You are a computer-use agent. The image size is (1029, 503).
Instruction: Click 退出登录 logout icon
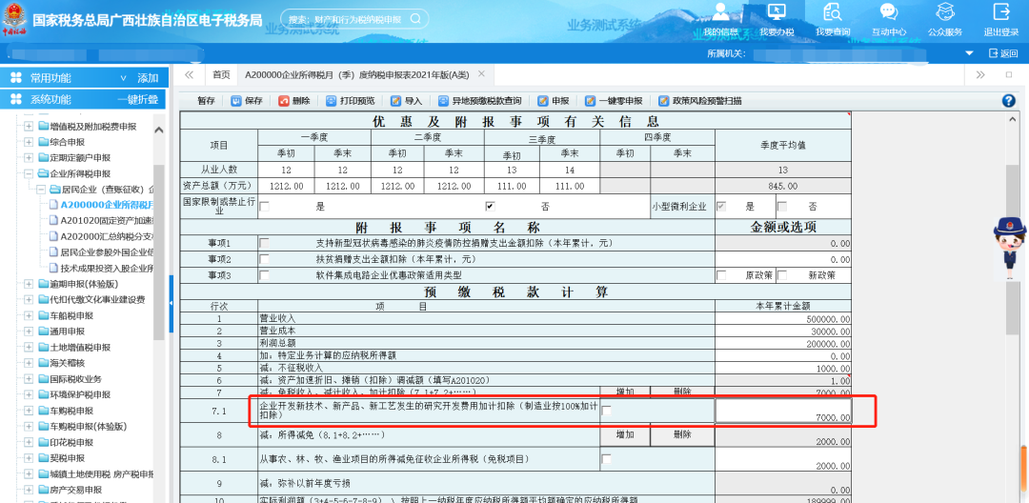click(x=1000, y=12)
